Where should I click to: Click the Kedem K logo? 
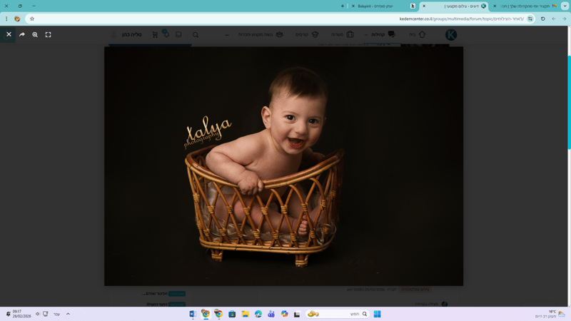pyautogui.click(x=451, y=34)
